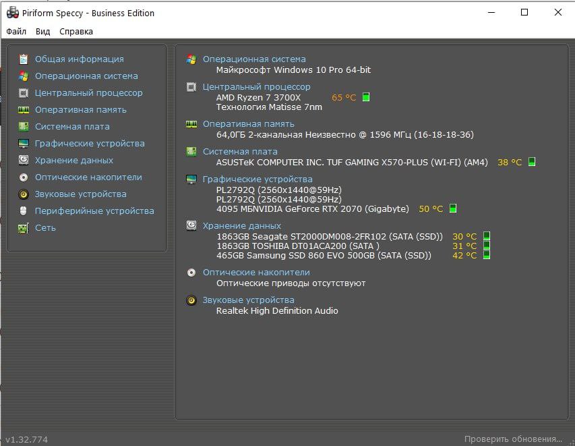Click the optical disc icon in the summary panel

191,273
